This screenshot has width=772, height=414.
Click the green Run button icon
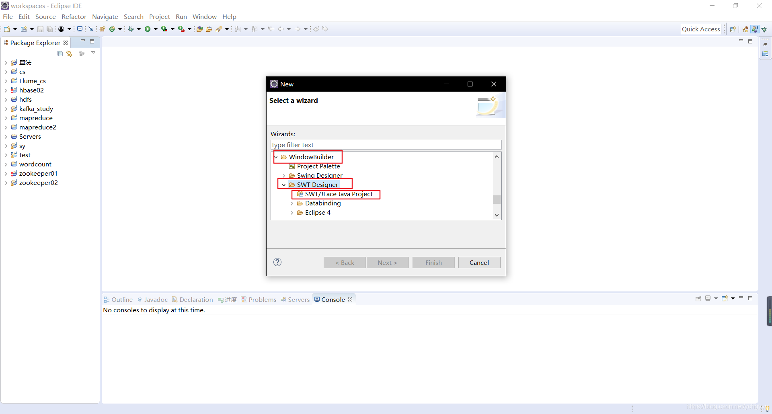[x=148, y=29]
